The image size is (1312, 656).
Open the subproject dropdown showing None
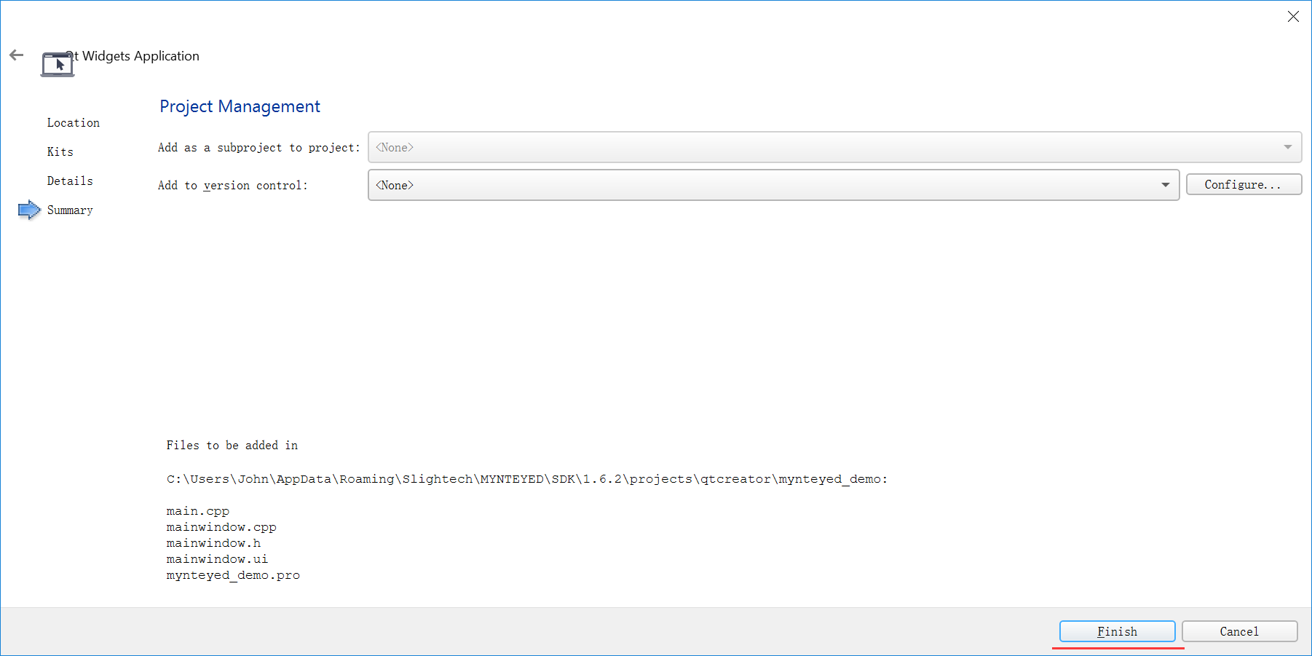(x=834, y=147)
